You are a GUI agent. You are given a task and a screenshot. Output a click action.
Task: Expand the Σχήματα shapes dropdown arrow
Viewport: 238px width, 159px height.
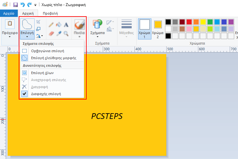point(97,37)
